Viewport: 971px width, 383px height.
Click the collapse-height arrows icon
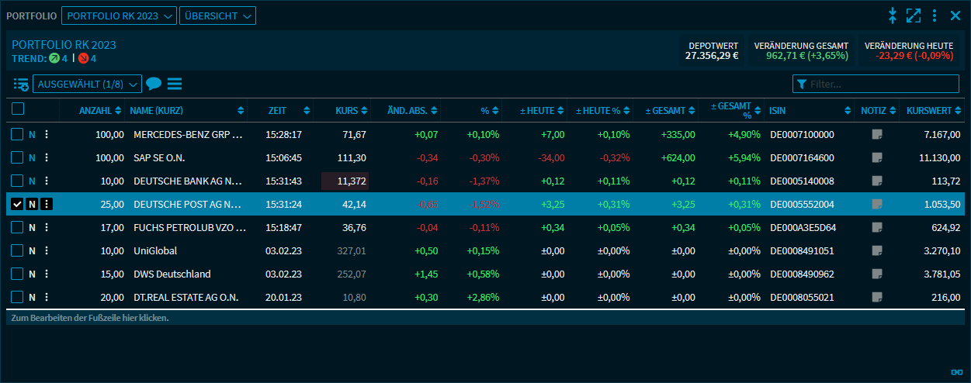click(893, 16)
